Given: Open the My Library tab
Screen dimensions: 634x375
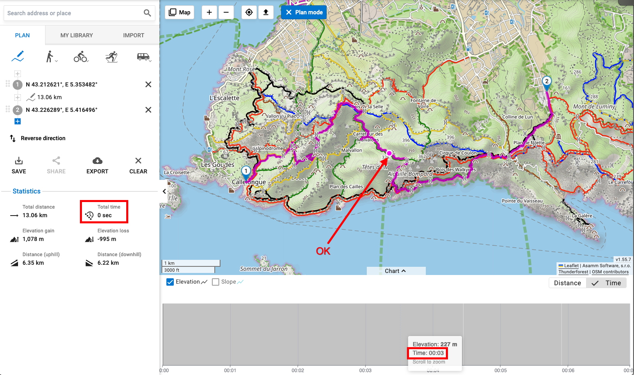Looking at the screenshot, I should (77, 35).
